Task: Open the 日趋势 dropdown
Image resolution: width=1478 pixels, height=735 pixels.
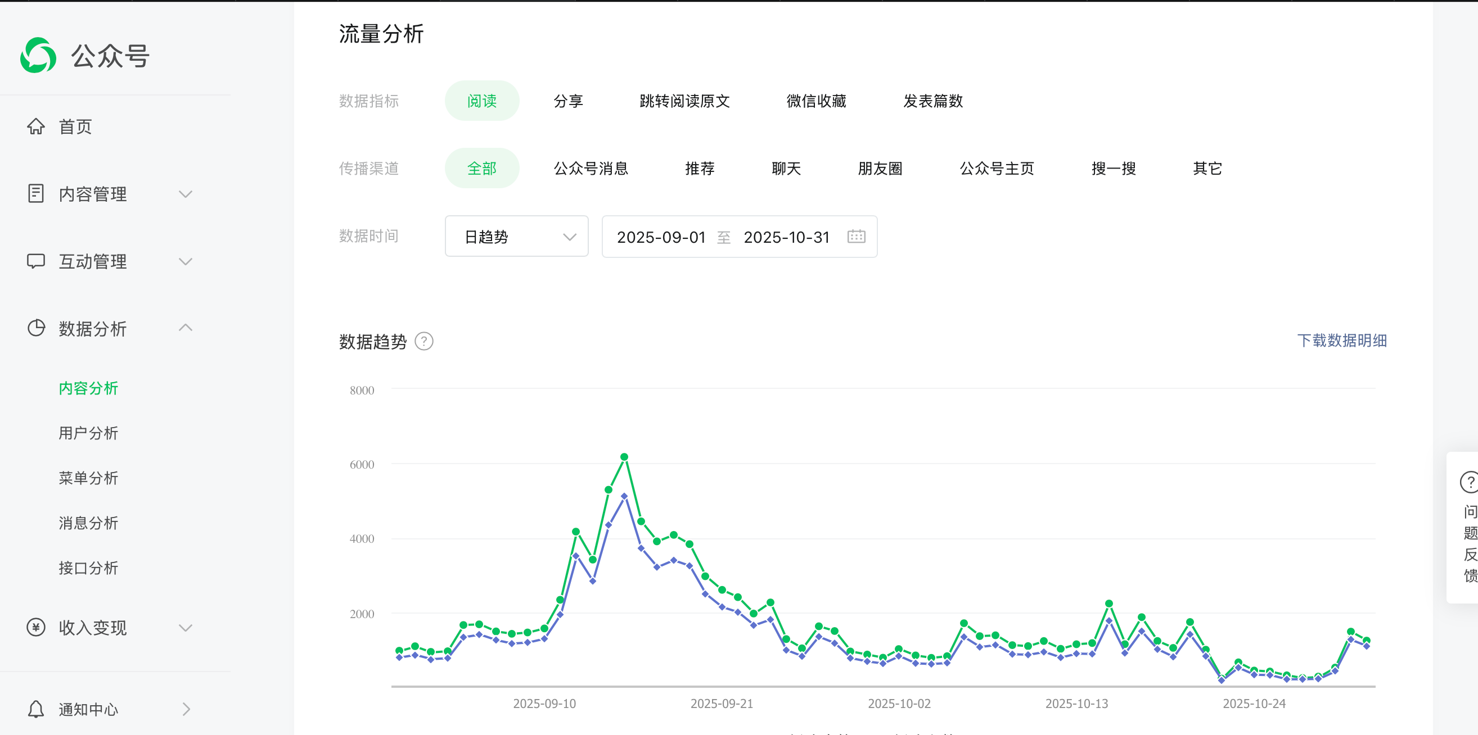Action: pyautogui.click(x=516, y=237)
